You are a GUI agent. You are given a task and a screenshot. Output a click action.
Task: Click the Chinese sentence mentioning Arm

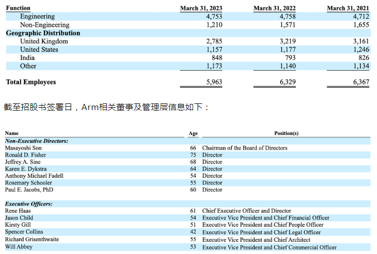[x=106, y=107]
